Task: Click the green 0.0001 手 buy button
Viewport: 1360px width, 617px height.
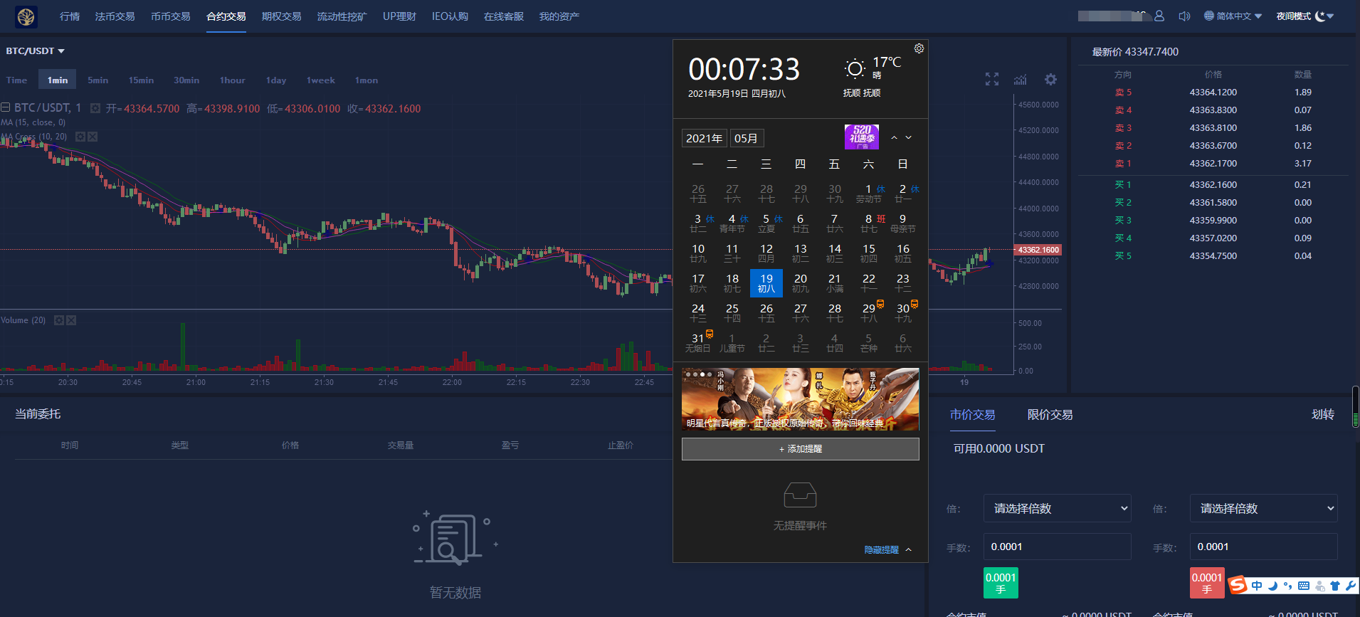Action: [1001, 583]
